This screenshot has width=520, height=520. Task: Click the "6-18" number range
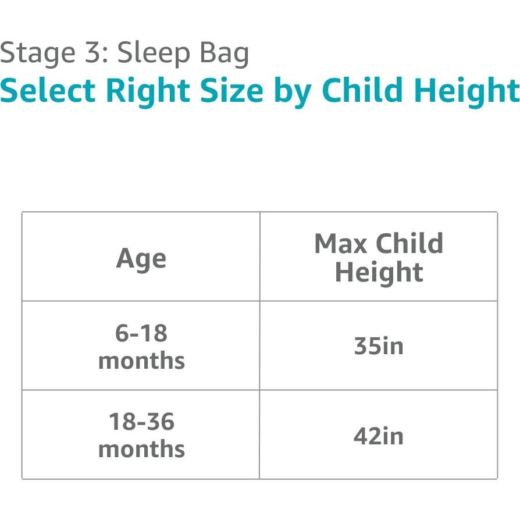point(141,333)
